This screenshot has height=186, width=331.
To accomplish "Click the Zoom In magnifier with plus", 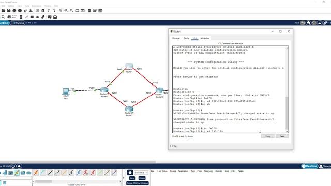I will pyautogui.click(x=61, y=10).
